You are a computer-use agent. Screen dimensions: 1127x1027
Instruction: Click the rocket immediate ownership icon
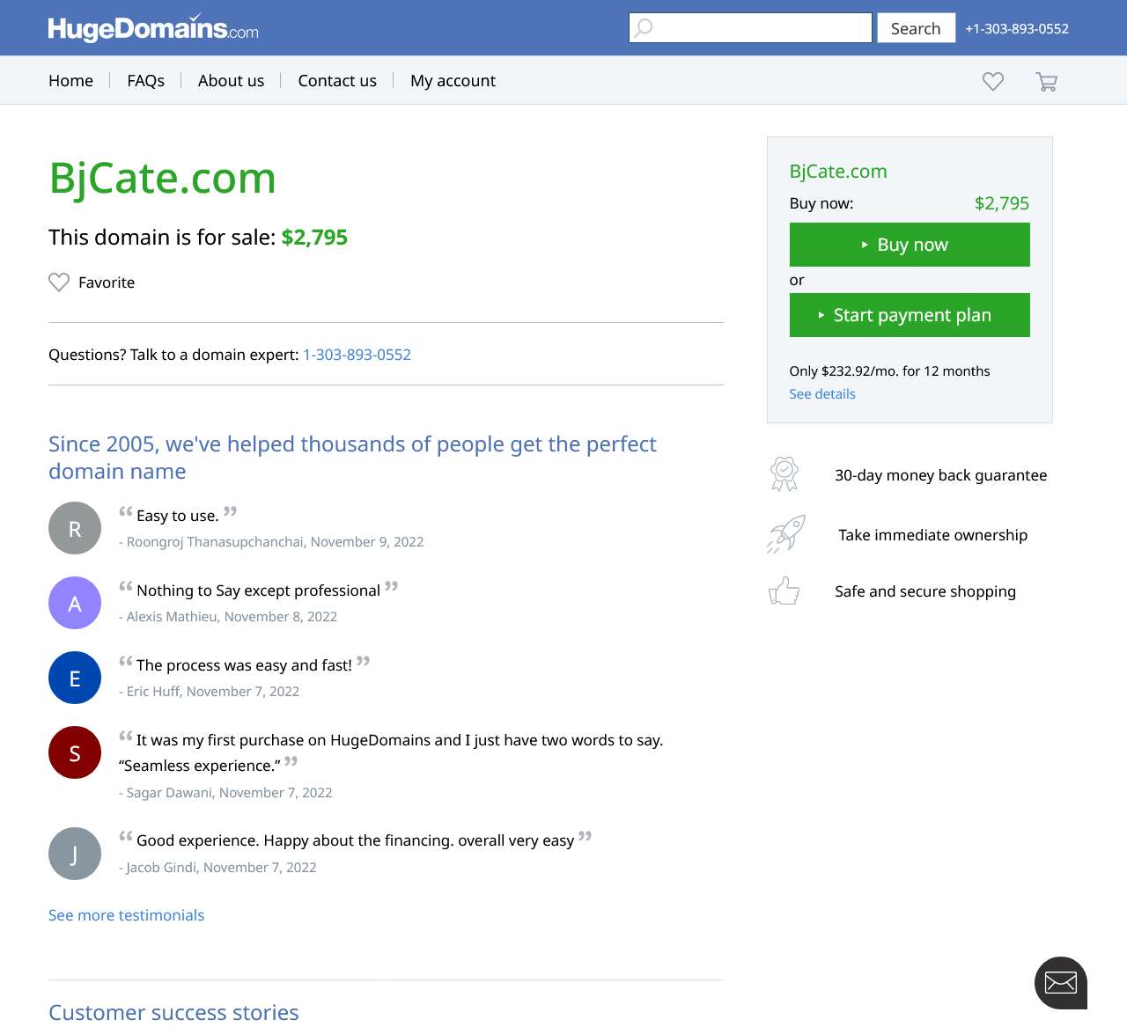coord(785,534)
